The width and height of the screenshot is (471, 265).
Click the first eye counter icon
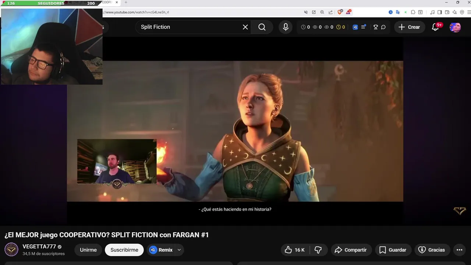(x=315, y=27)
